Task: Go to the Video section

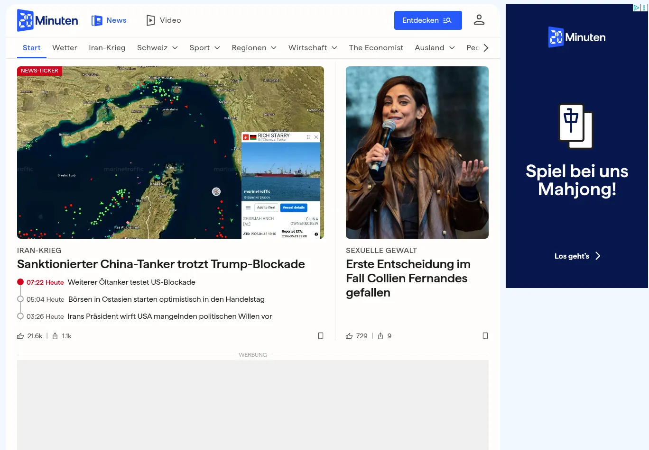Action: point(164,20)
